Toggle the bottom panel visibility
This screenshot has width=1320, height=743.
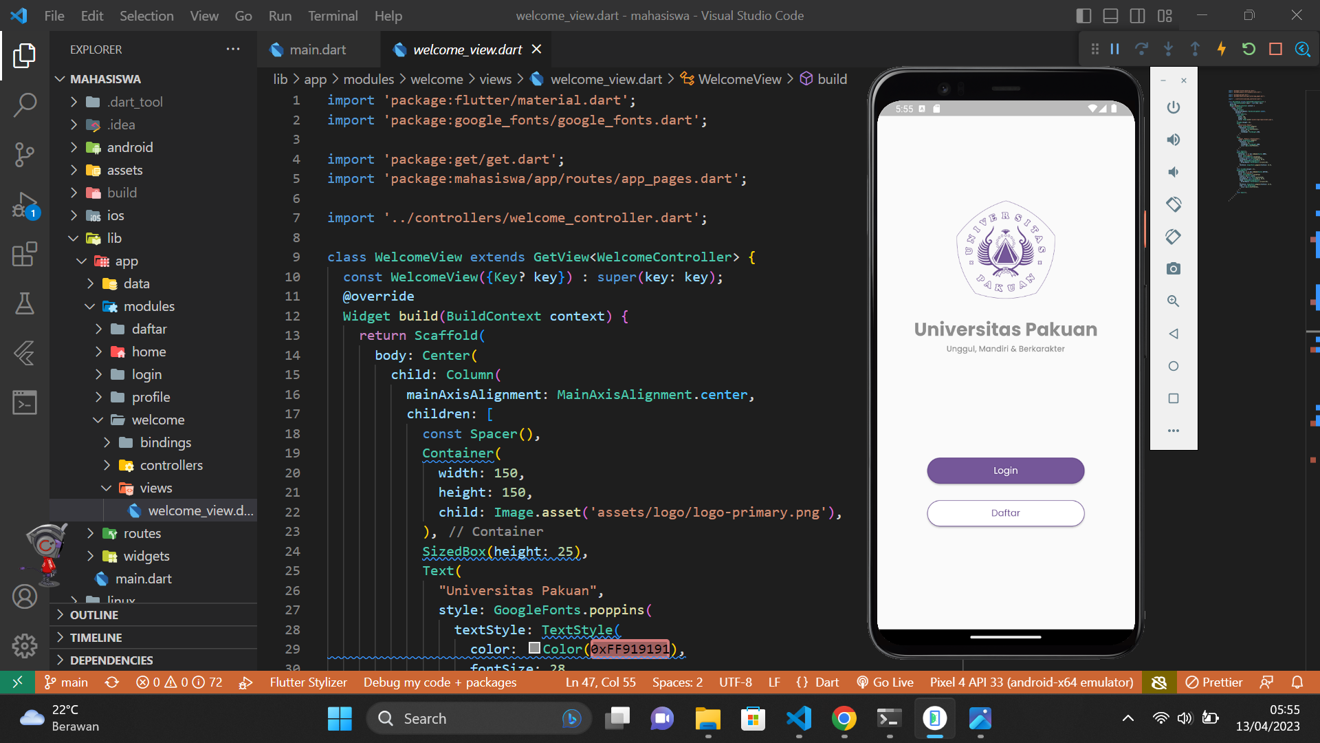click(1111, 15)
